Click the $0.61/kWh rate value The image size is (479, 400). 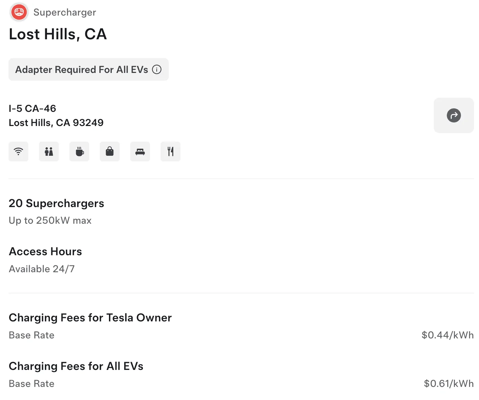[x=449, y=384]
